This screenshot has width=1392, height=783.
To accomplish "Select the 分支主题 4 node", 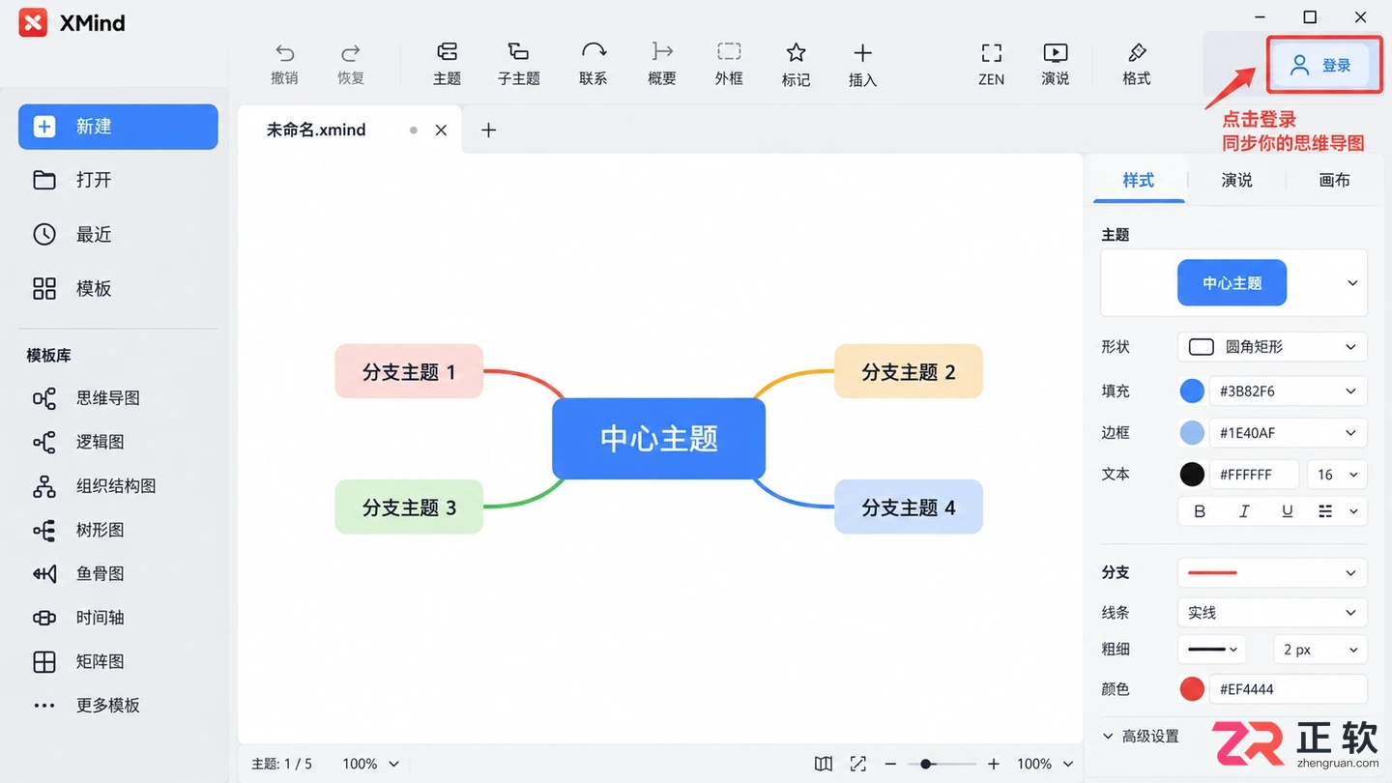I will pyautogui.click(x=909, y=507).
